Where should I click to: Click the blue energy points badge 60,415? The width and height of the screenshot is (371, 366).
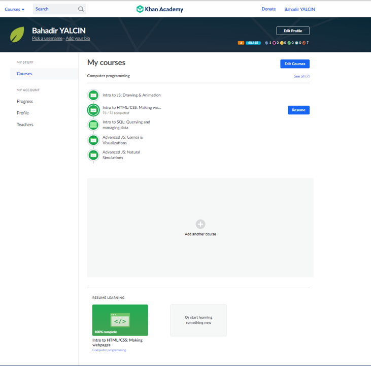pyautogui.click(x=253, y=43)
